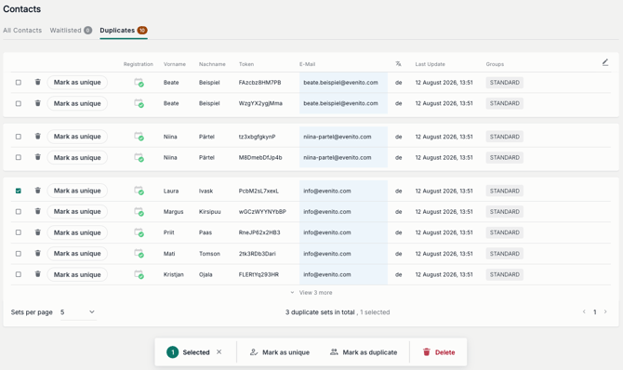
Task: Mark Kristjan Ojala as unique
Action: (77, 274)
